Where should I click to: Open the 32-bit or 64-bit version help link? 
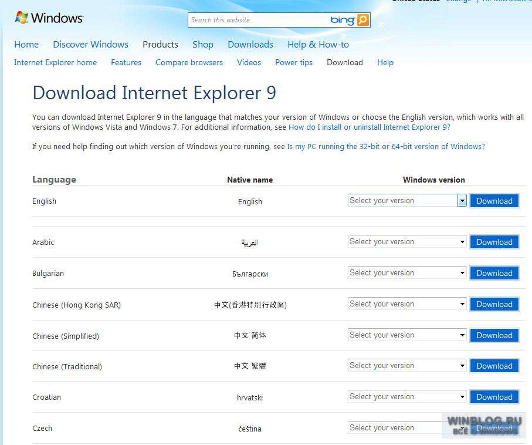pyautogui.click(x=386, y=147)
